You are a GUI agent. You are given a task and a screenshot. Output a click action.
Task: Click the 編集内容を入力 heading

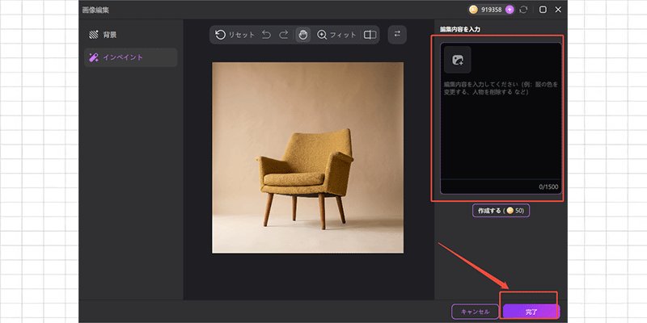(459, 30)
